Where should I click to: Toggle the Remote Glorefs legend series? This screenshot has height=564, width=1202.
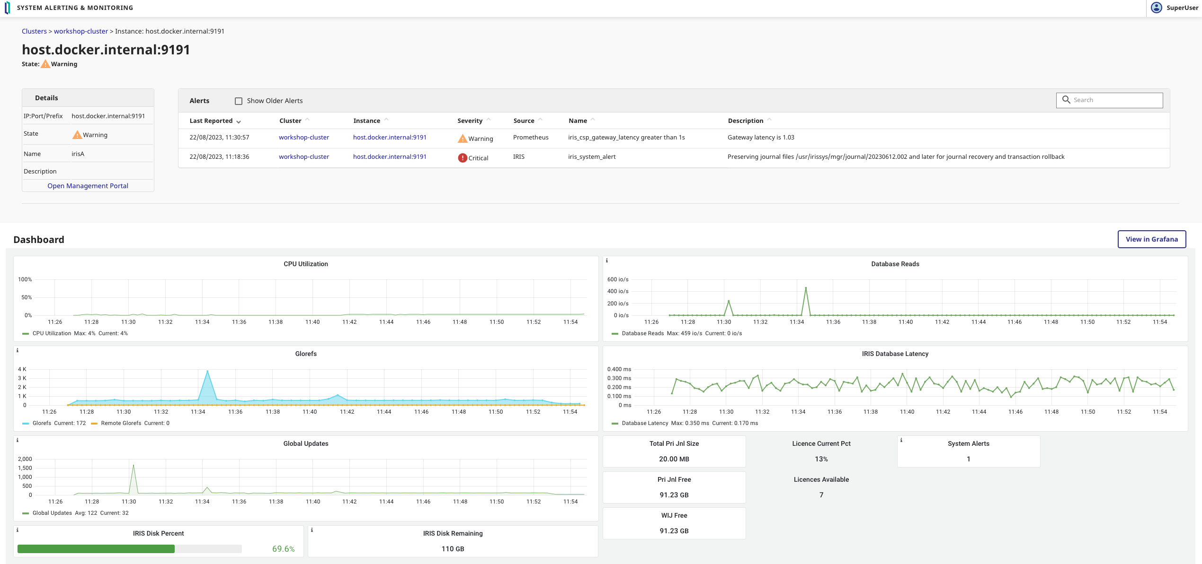point(121,423)
